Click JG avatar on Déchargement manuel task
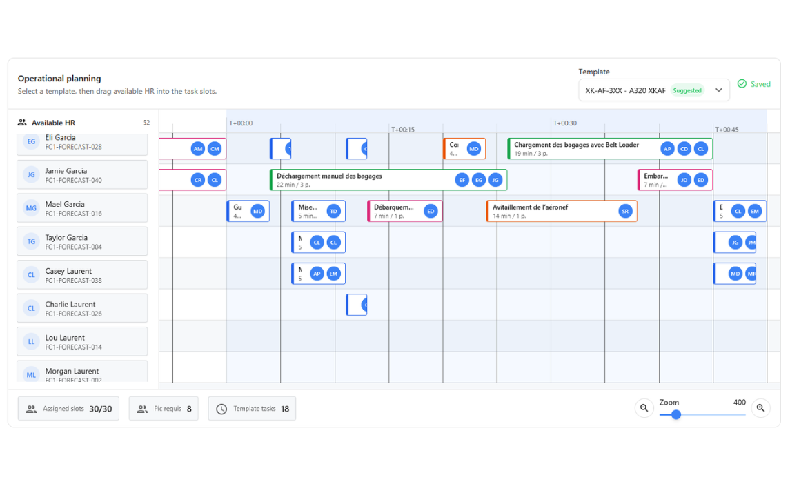 click(495, 180)
